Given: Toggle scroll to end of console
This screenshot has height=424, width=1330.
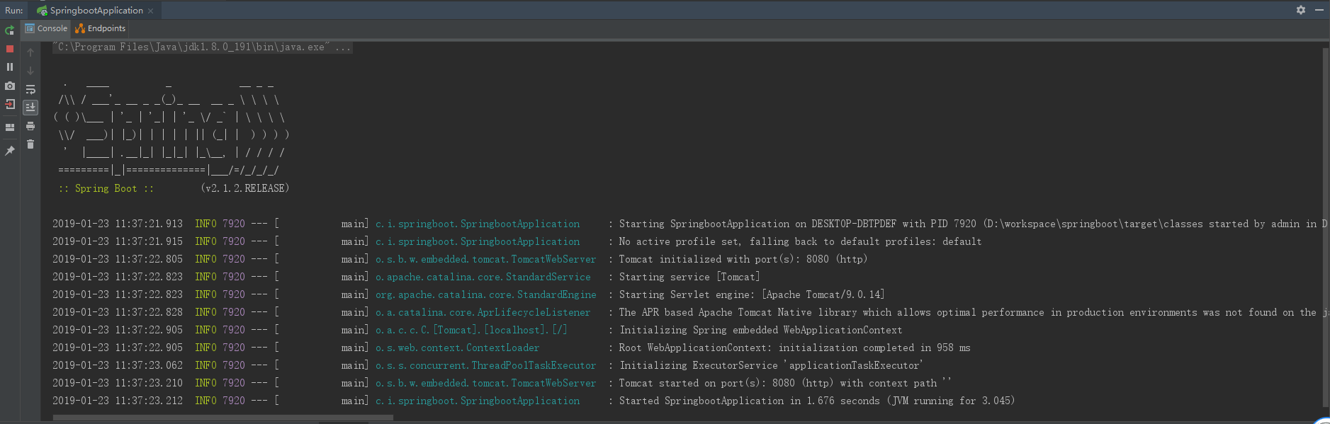Looking at the screenshot, I should [30, 108].
